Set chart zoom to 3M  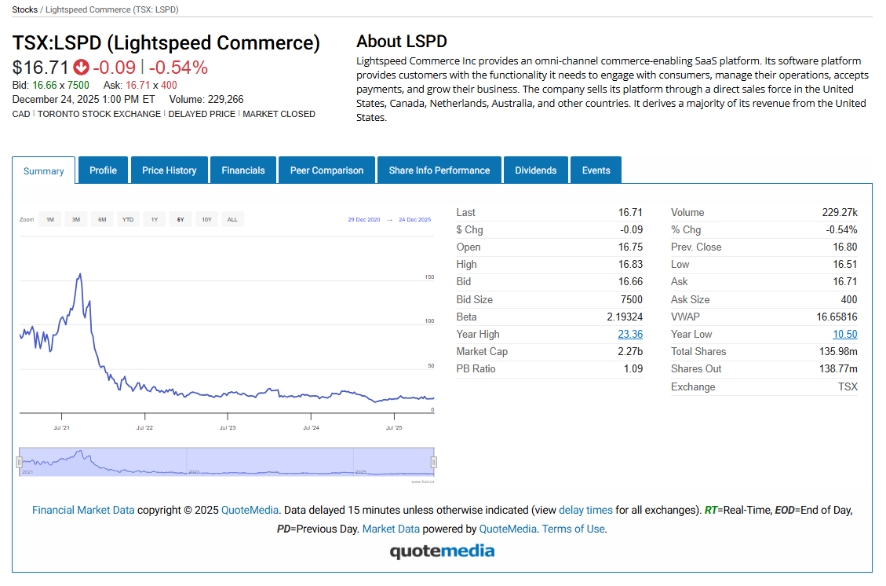[76, 220]
